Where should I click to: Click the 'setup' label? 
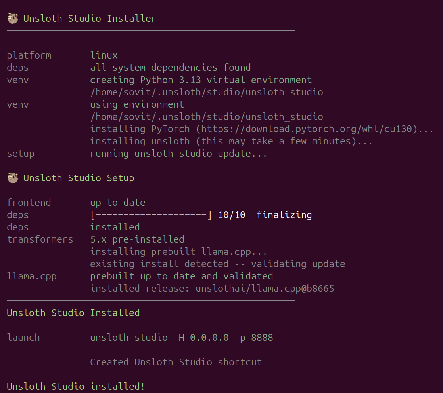(x=21, y=154)
